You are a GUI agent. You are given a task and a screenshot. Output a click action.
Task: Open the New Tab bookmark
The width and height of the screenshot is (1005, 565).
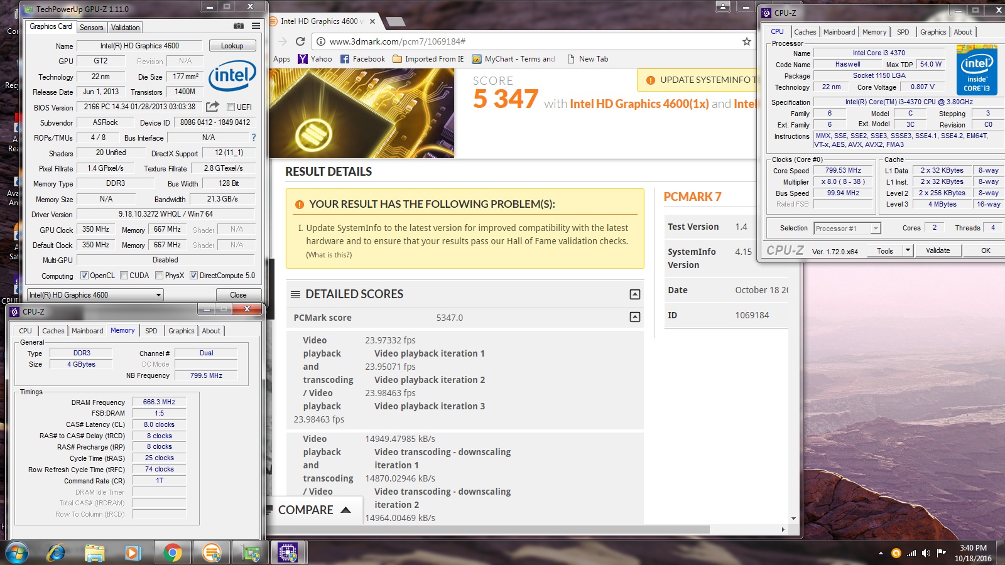587,59
